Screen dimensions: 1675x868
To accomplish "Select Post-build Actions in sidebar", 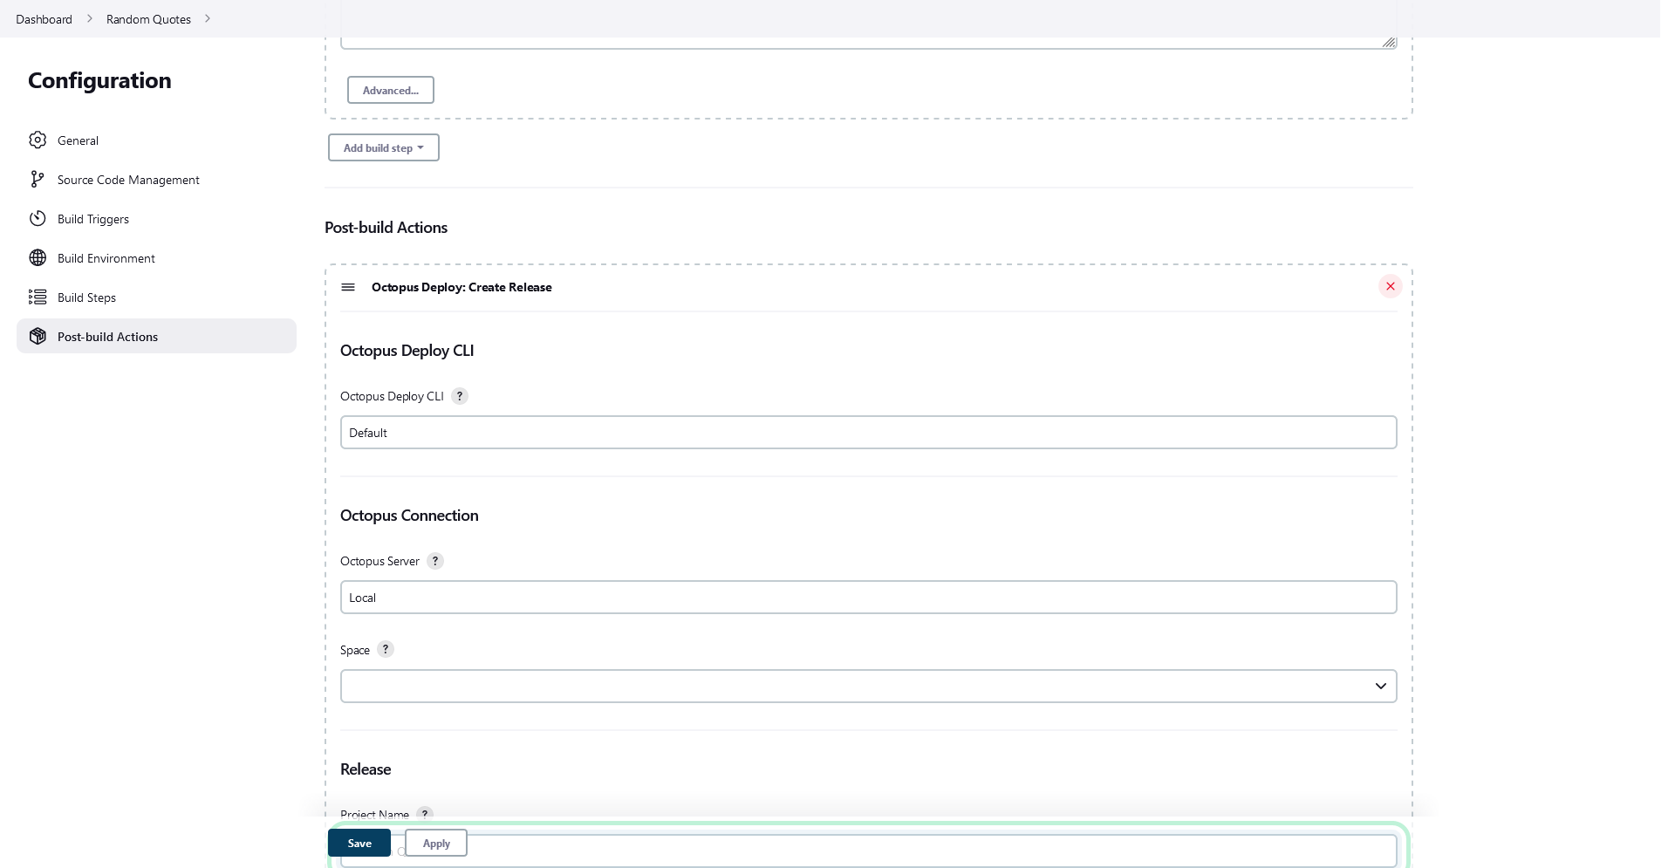I will [156, 336].
